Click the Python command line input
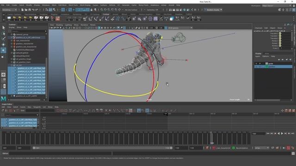 coord(61,154)
